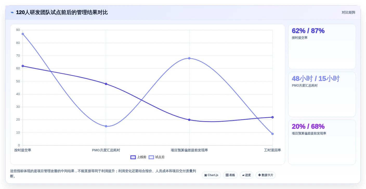Select the Chart.js tag chip
366x189 pixels.
pos(211,175)
